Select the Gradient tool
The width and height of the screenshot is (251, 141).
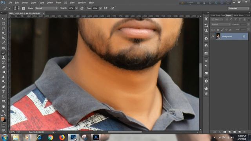click(4, 72)
